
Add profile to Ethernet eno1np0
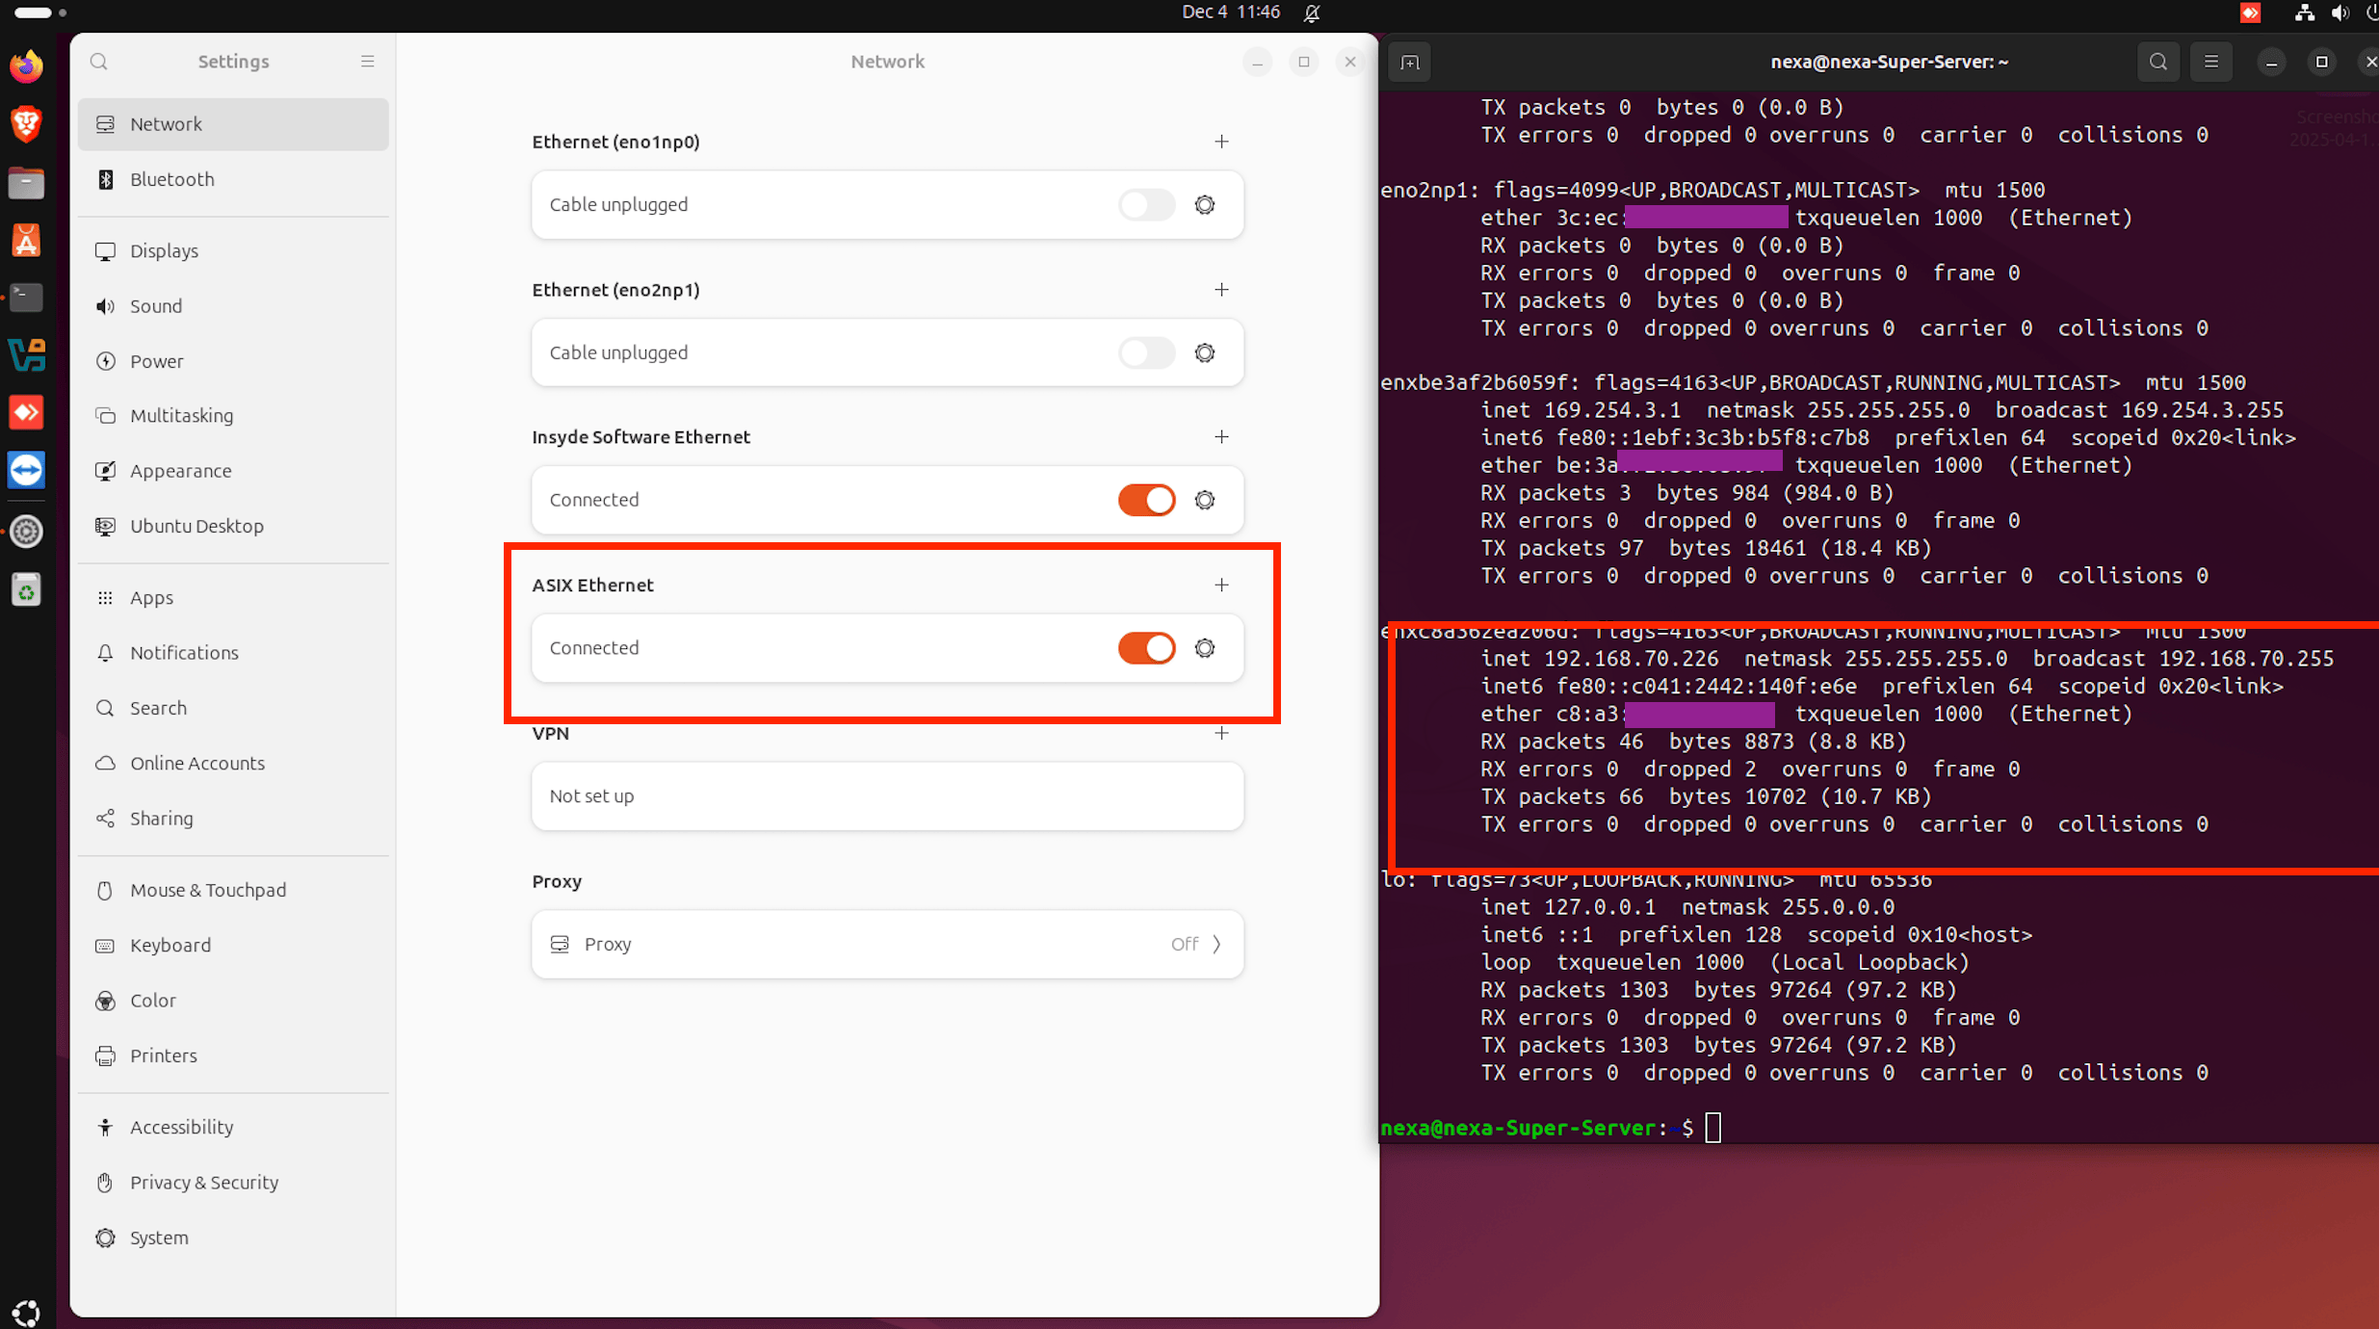pos(1221,142)
